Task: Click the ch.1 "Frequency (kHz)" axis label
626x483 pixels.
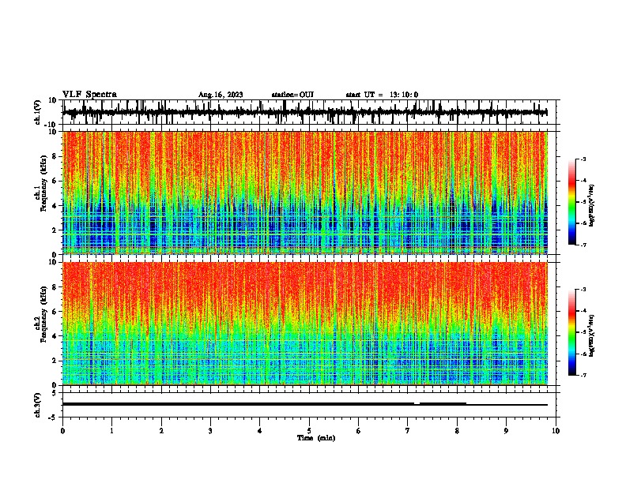Action: (43, 184)
